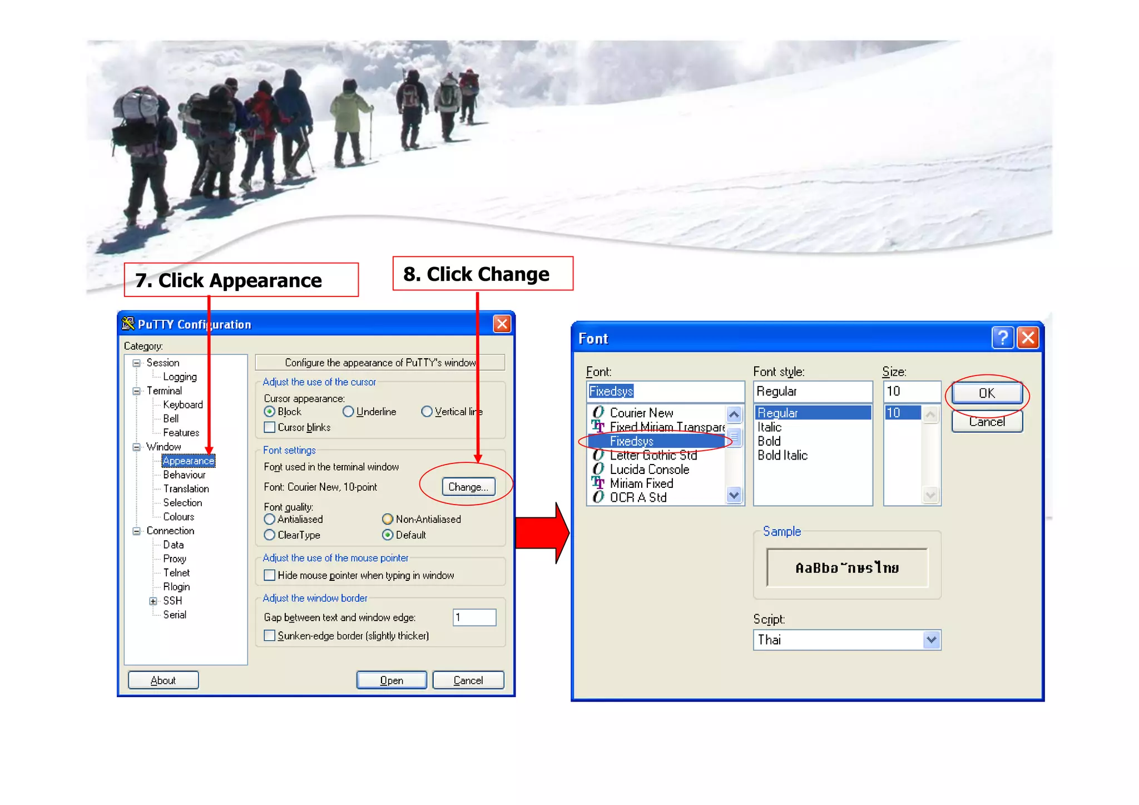Click size list scroll-up arrow
Screen dimensions: 1139x805
[x=930, y=414]
